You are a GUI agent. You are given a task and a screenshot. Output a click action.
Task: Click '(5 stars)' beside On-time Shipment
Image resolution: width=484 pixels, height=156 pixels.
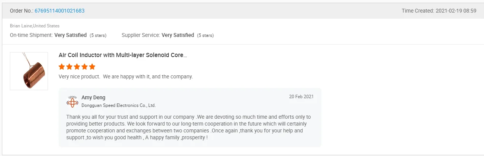pyautogui.click(x=98, y=35)
